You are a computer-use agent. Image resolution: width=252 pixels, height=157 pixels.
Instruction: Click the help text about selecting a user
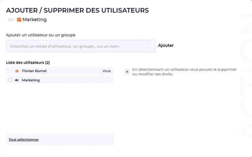184,72
